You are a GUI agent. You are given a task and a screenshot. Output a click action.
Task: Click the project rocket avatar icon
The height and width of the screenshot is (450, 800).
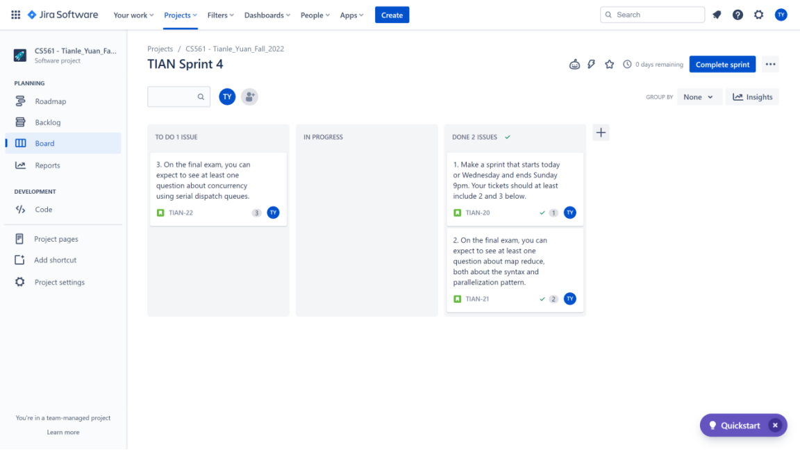[x=20, y=55]
